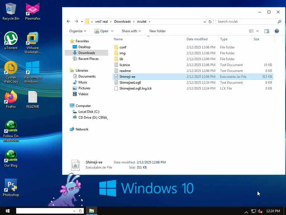Image resolution: width=286 pixels, height=215 pixels.
Task: Click File Explorer in the taskbar
Action: [x=92, y=211]
